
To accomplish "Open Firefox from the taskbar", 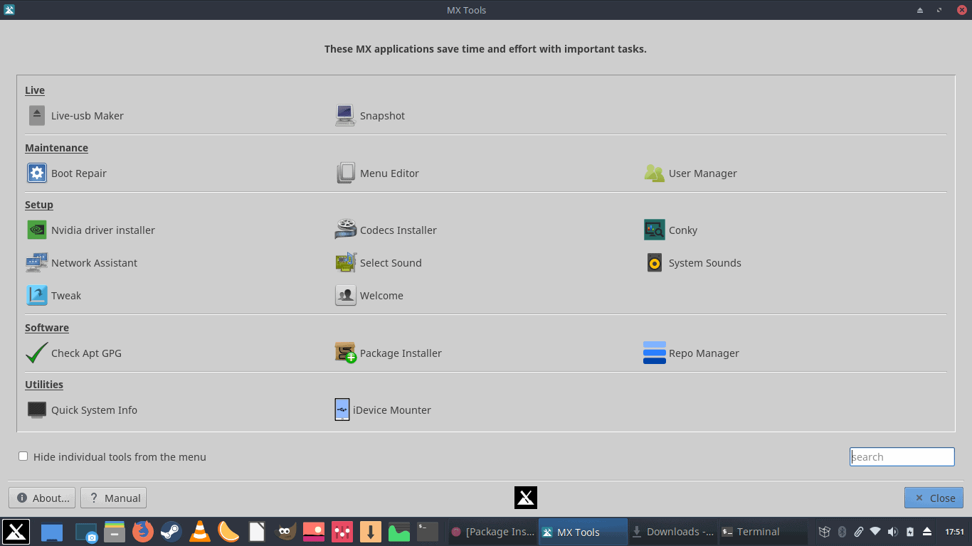I will click(143, 531).
